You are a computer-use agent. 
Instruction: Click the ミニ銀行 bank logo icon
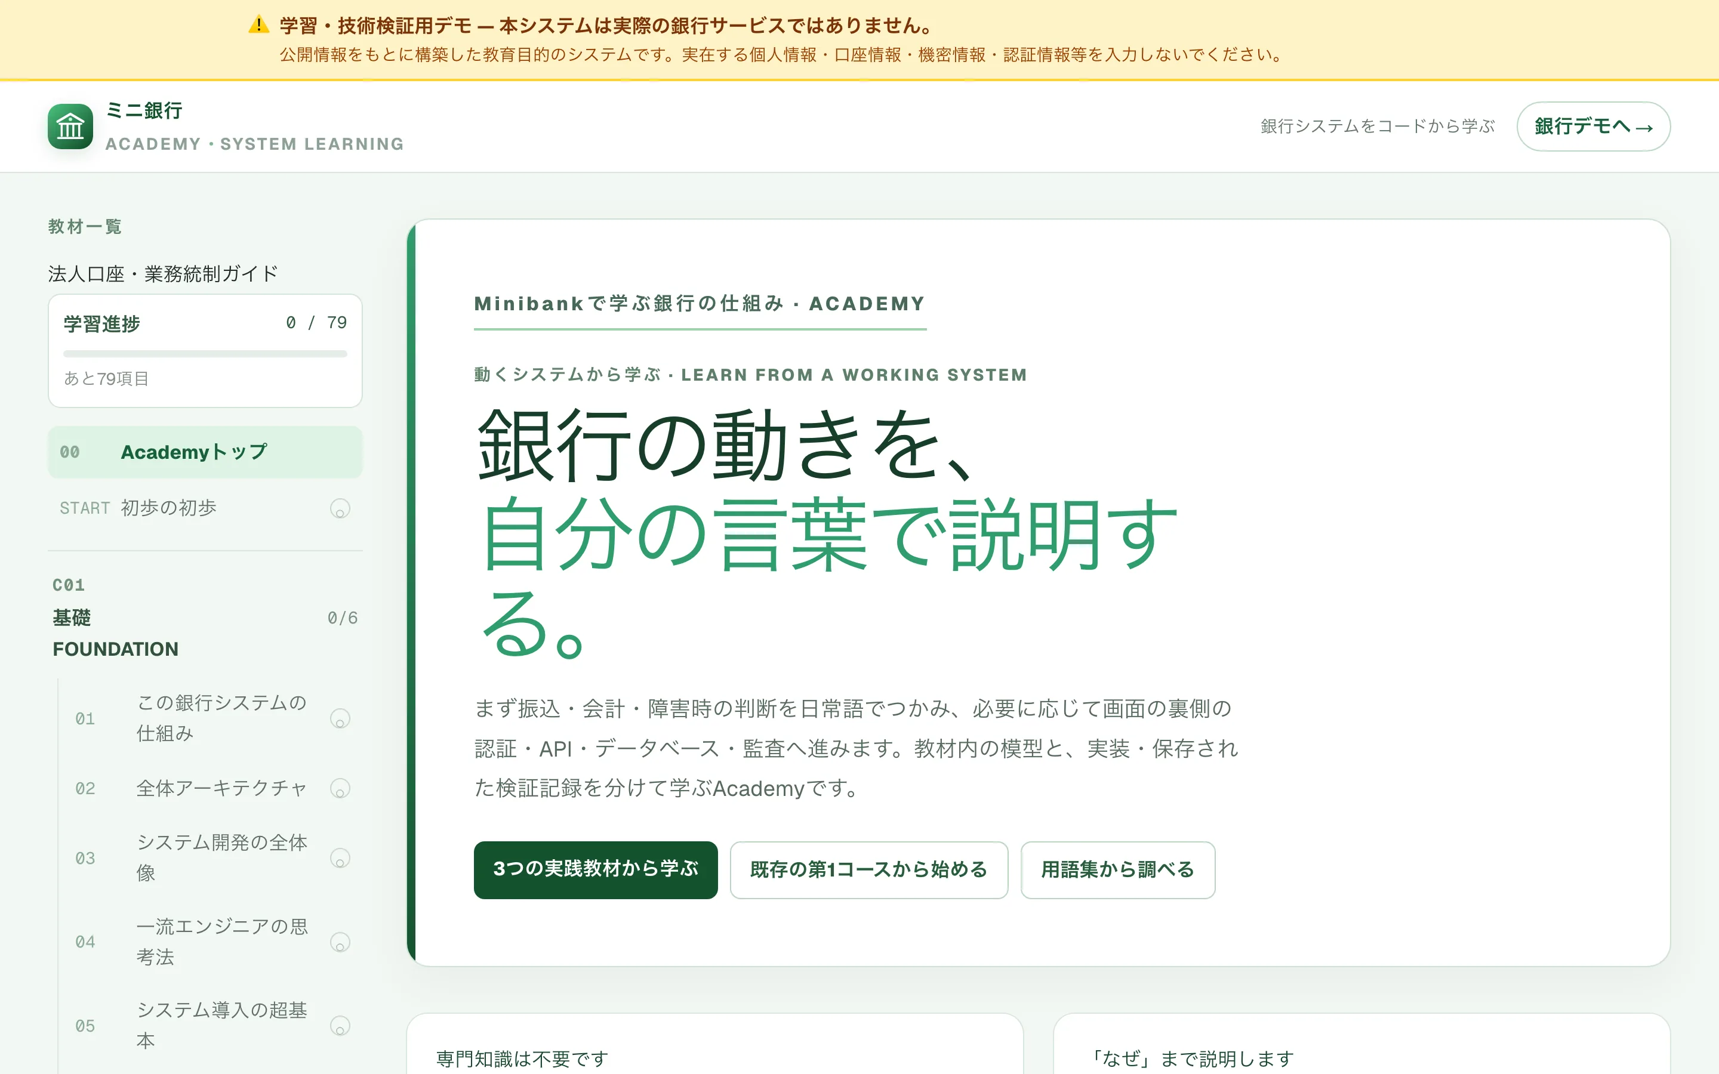coord(70,126)
